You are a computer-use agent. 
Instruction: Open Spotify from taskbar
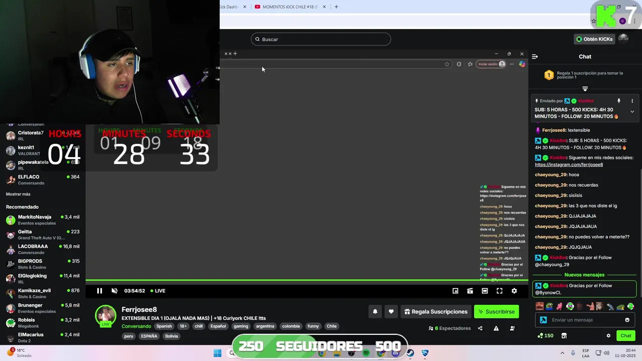tap(366, 353)
